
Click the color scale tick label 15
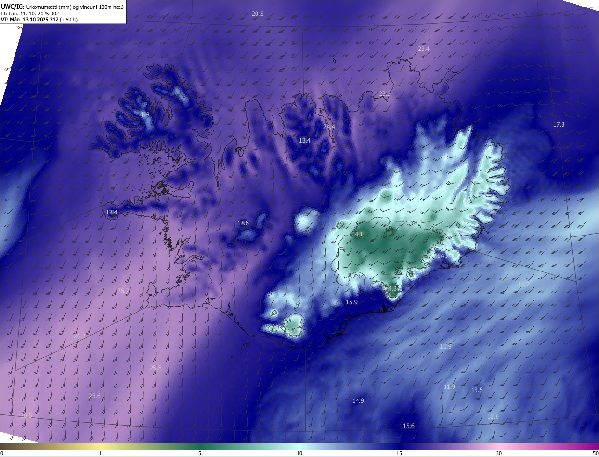(x=399, y=453)
